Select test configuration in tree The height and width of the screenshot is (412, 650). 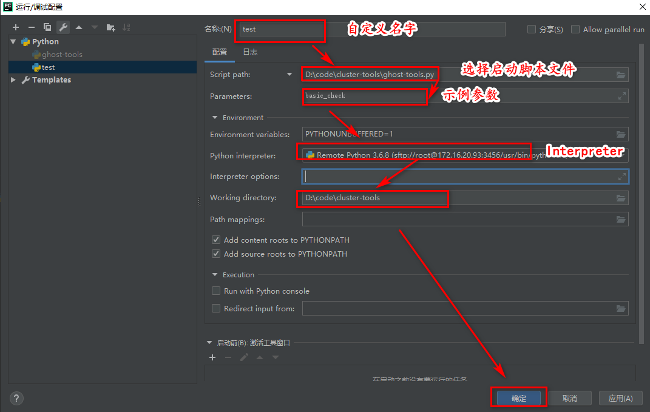[x=103, y=67]
